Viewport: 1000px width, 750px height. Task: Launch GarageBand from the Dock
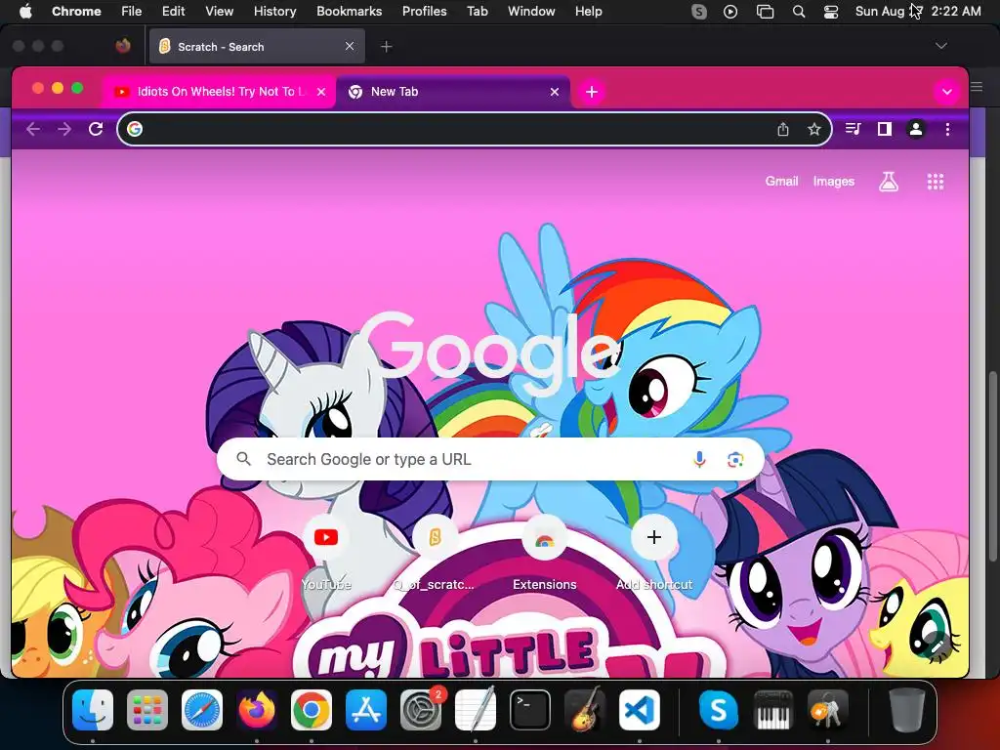[585, 710]
